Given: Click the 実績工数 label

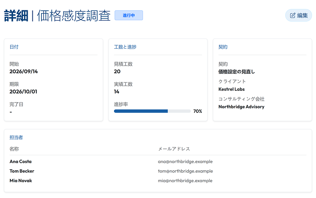Looking at the screenshot, I should pyautogui.click(x=123, y=84).
